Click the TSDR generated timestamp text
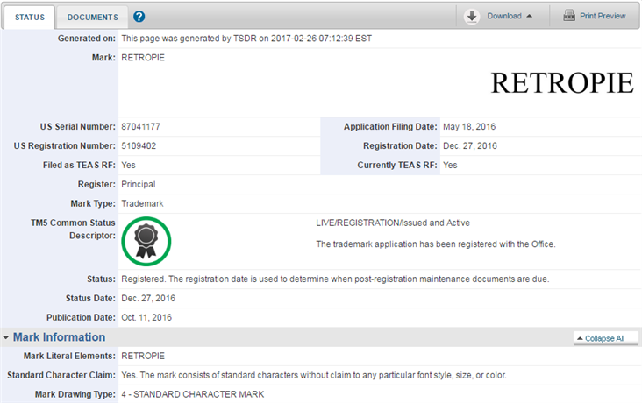The width and height of the screenshot is (642, 403). coord(246,39)
